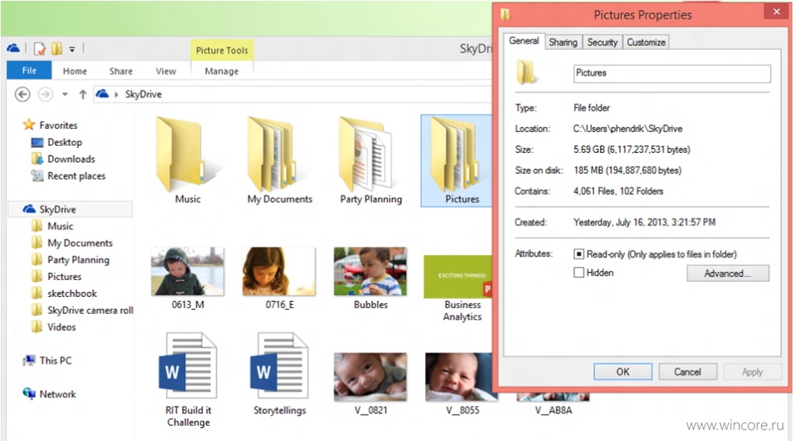This screenshot has height=441, width=794.
Task: Switch to Security tab in Pictures Properties
Action: point(602,43)
